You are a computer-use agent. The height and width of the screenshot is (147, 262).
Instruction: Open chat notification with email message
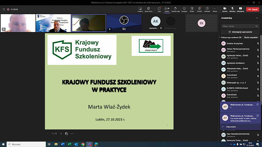coord(240,118)
